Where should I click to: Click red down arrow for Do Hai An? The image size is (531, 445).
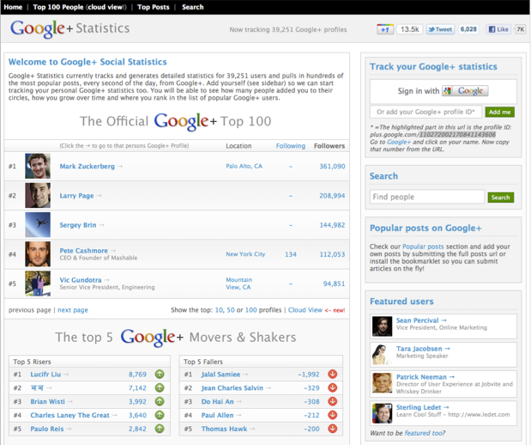[x=333, y=401]
